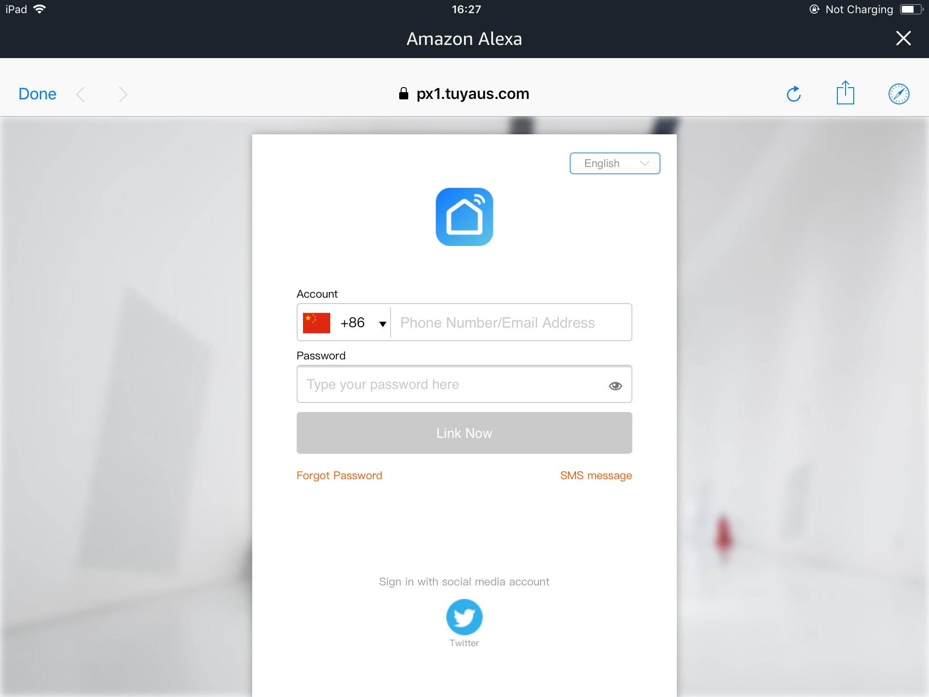The height and width of the screenshot is (697, 929).
Task: Click the Tuya smart home app icon
Action: pyautogui.click(x=464, y=217)
